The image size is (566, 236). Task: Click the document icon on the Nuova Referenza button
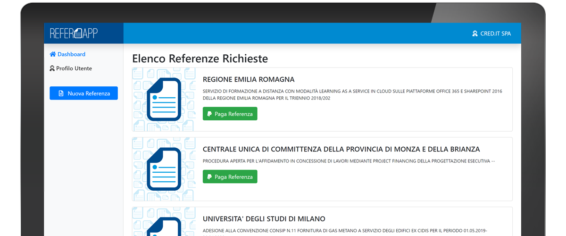point(61,93)
